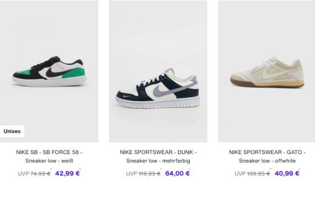Select the 64,00 € sale price
This screenshot has width=315, height=202.
point(177,173)
